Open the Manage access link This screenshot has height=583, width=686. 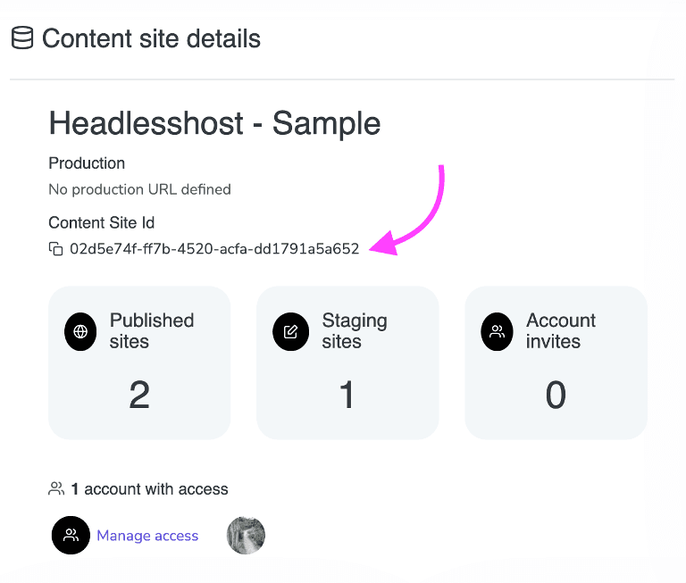point(147,536)
